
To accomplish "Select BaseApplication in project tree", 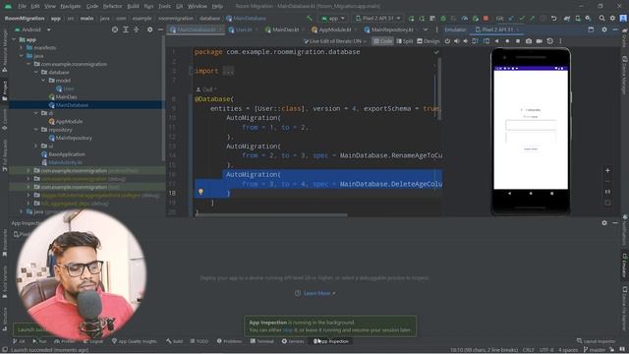I will (x=63, y=154).
